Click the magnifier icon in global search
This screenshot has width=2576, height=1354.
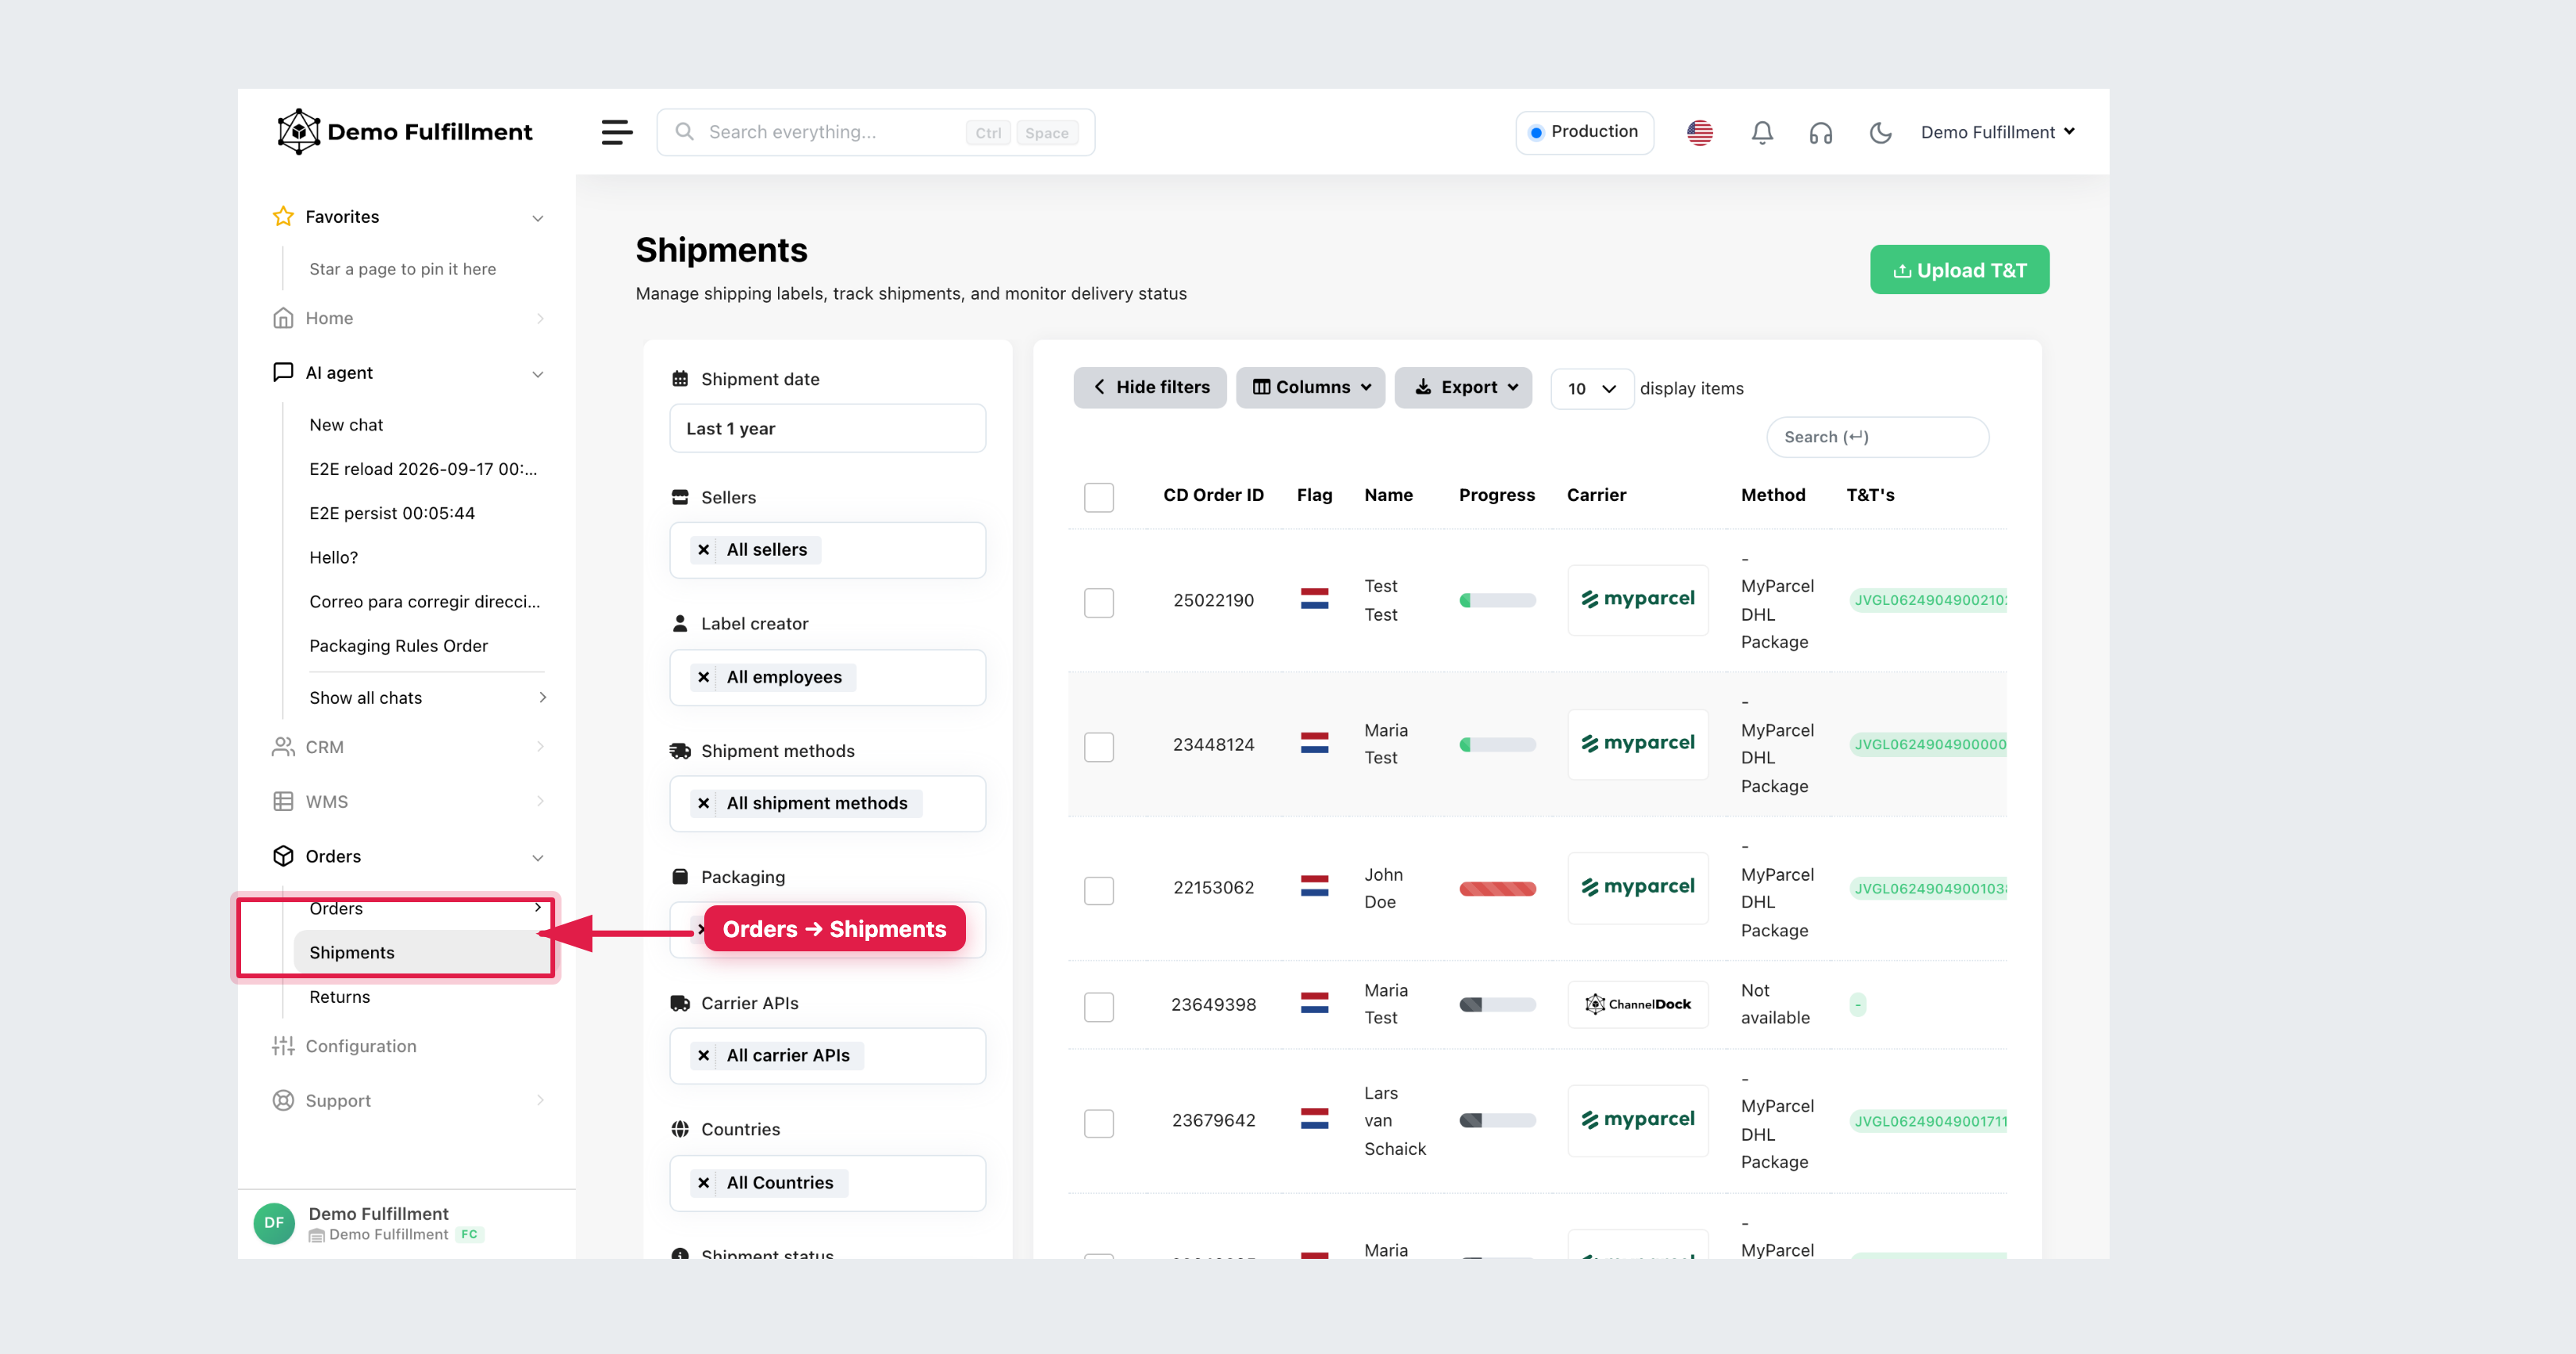point(685,132)
